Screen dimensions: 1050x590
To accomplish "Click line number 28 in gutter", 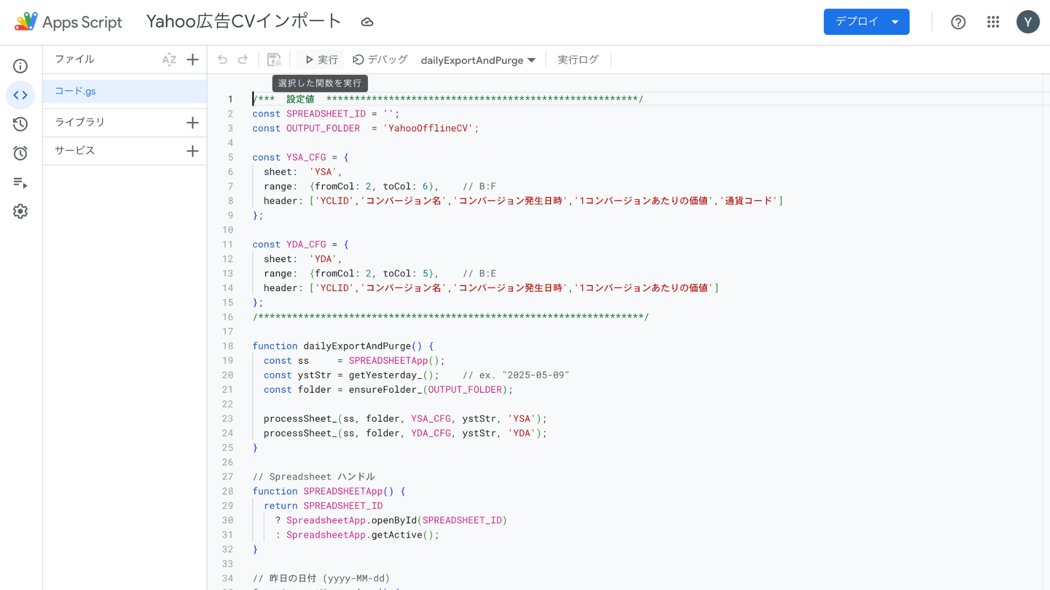I will pos(227,491).
